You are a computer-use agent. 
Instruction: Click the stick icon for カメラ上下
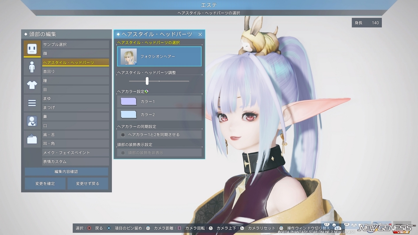[x=242, y=228]
